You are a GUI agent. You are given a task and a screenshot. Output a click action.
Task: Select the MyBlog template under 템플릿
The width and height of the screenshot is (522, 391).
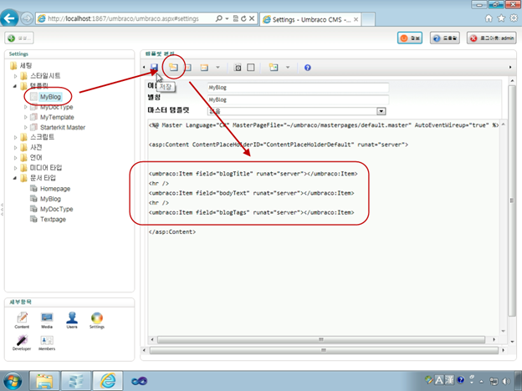point(50,97)
